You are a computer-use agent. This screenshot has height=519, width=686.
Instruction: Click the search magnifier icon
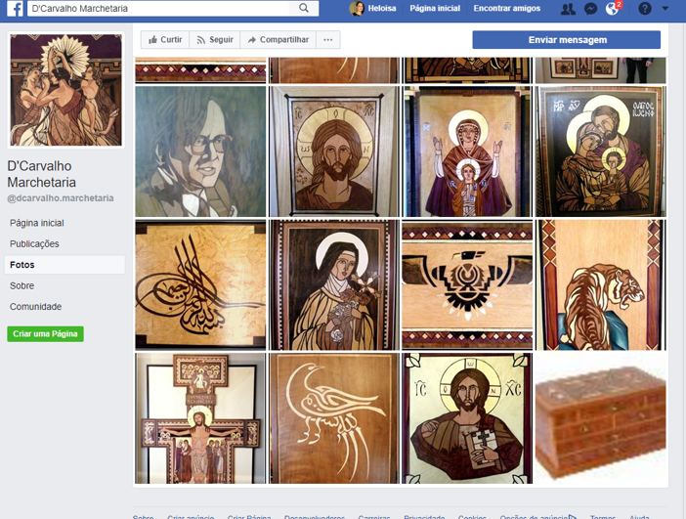[304, 8]
